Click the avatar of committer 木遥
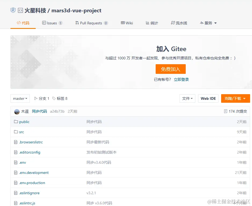 pyautogui.click(x=17, y=112)
